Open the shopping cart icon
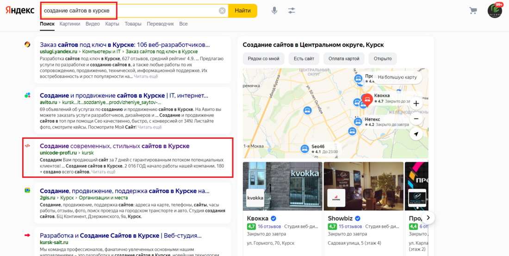Screen dimensions: 509x256 473,10
